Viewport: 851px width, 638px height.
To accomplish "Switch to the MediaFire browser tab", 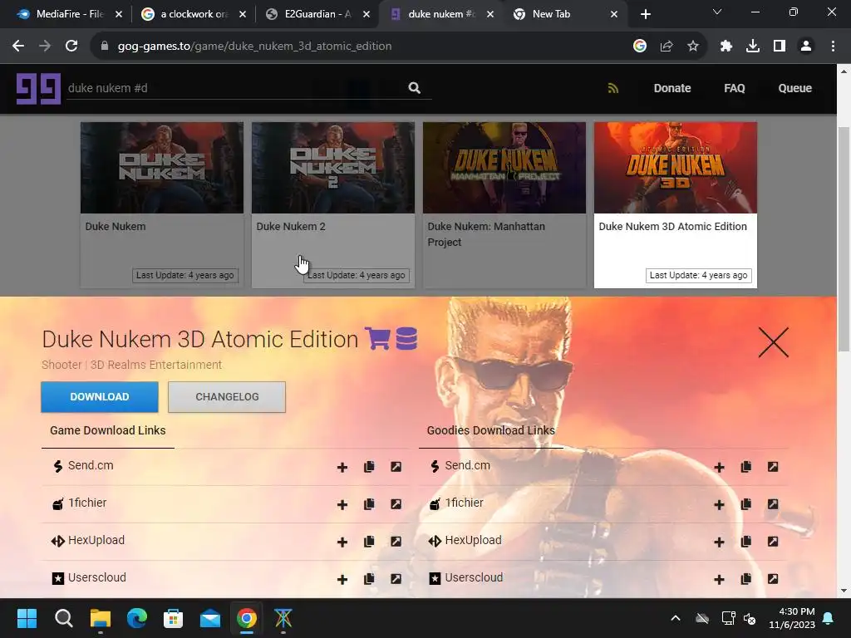I will tap(69, 14).
